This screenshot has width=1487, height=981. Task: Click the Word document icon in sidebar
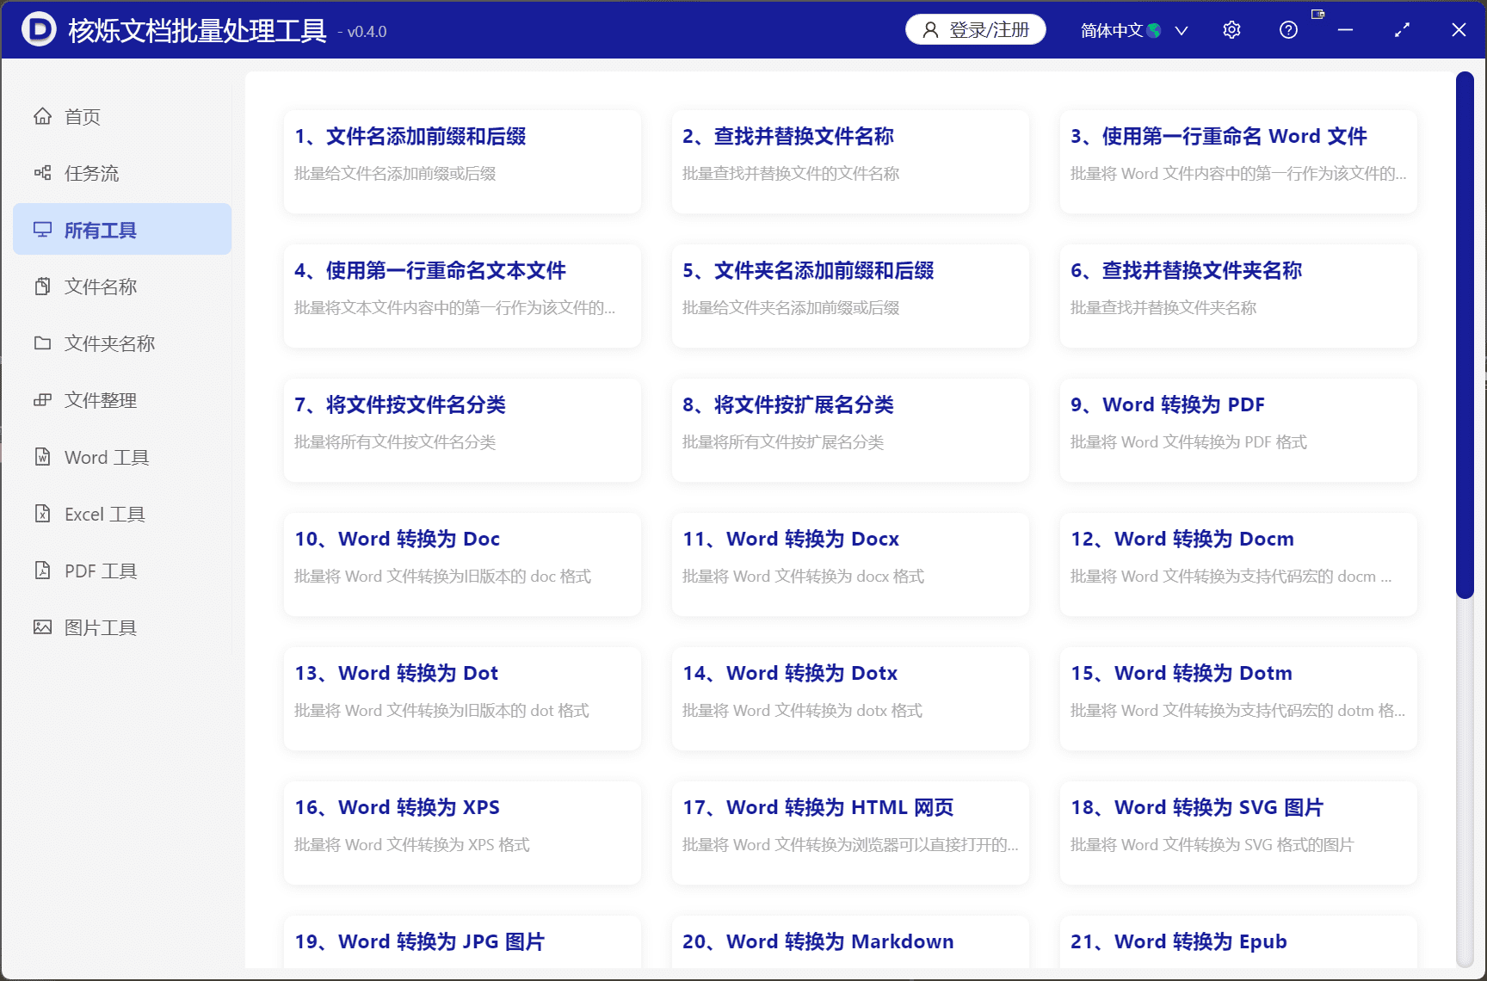click(x=42, y=457)
